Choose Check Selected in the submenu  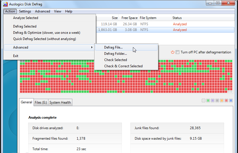click(x=126, y=60)
